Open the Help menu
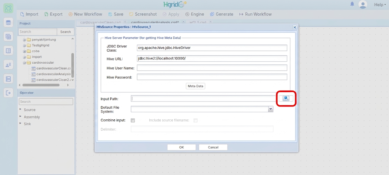Image resolution: width=389 pixels, height=175 pixels. pyautogui.click(x=380, y=5)
